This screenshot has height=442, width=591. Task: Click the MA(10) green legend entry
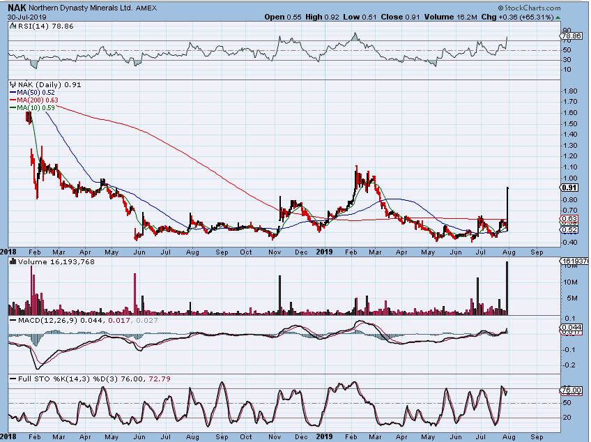pos(32,108)
